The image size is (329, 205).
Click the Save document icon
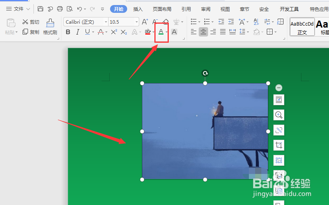40,9
